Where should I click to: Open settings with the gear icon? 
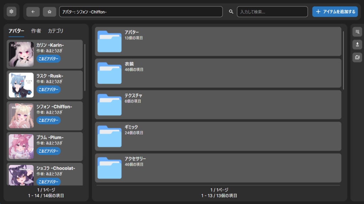click(11, 12)
